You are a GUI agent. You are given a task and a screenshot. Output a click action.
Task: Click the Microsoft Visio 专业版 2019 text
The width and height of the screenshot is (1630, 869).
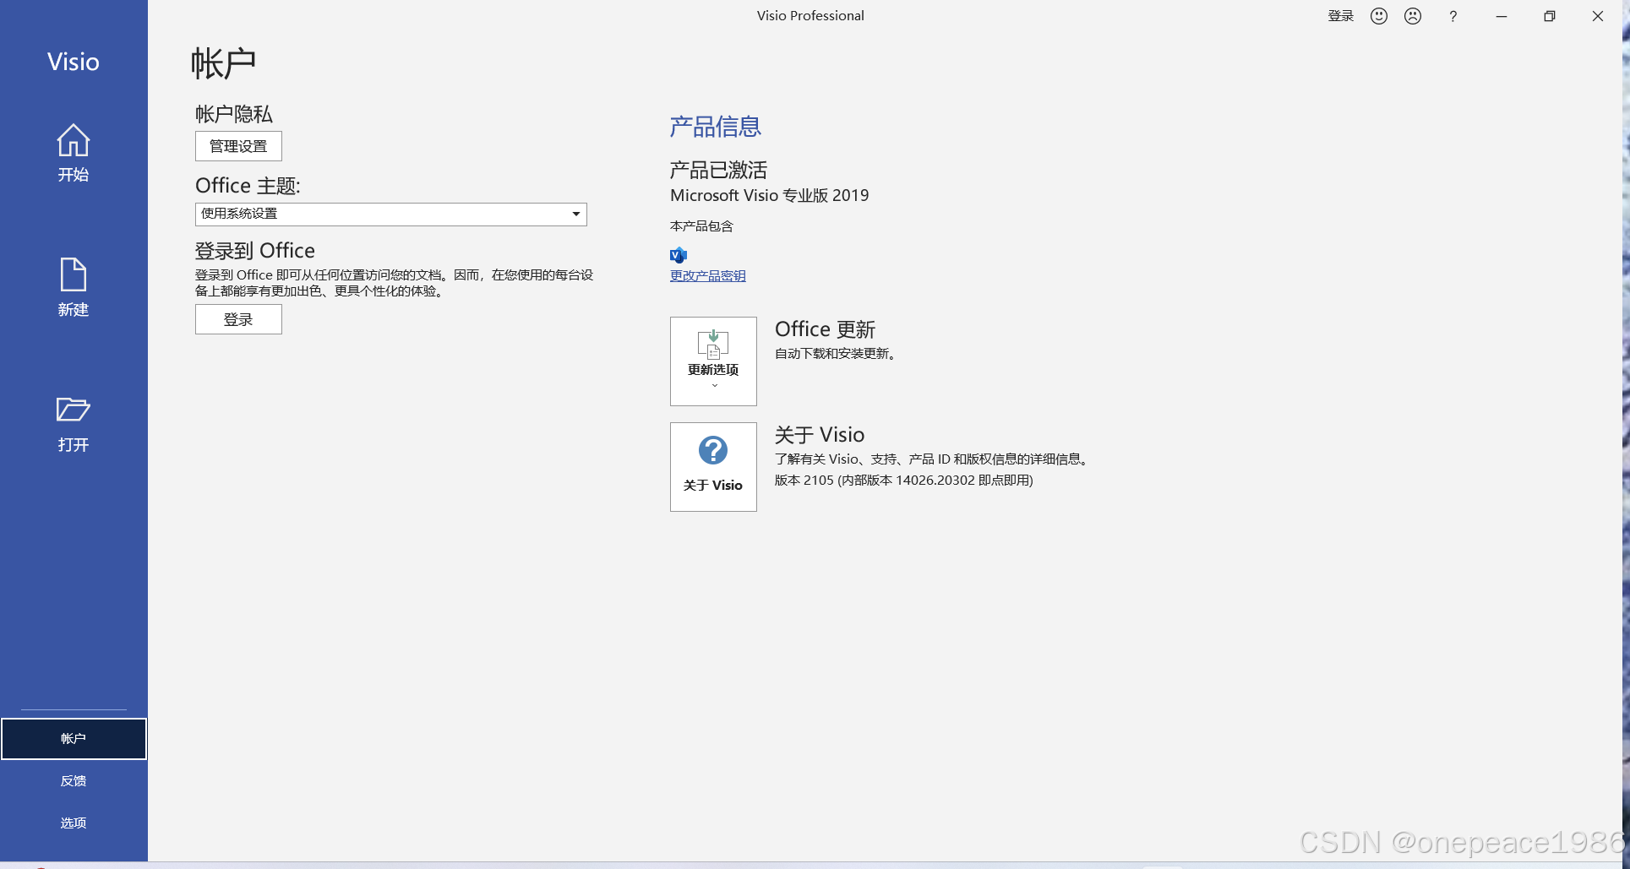770,196
